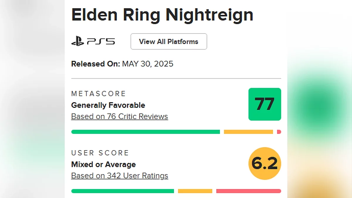Click the green positive segment of user ratings bar
This screenshot has height=198, width=352.
122,191
